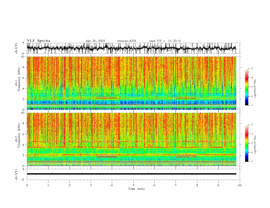Click the 'VLF Spectra' title text

[39, 41]
